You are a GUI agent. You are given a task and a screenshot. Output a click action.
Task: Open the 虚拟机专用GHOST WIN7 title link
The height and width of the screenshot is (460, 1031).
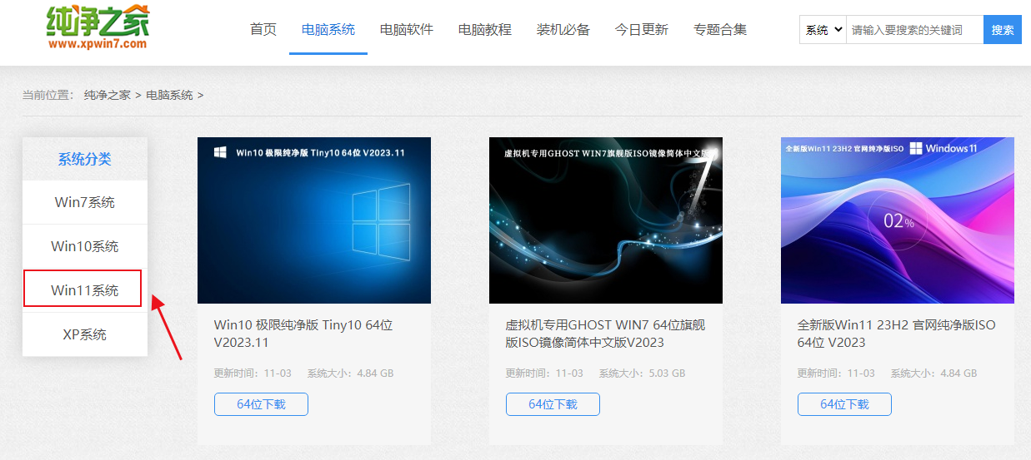pos(605,334)
